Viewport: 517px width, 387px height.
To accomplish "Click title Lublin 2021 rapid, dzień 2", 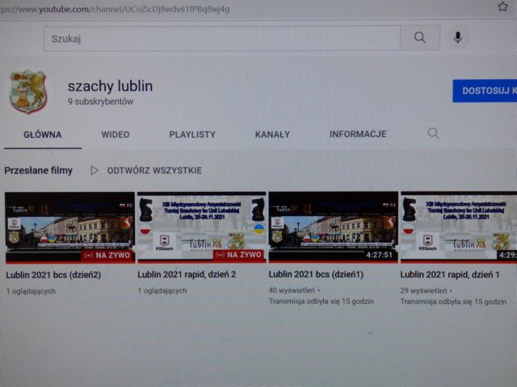I will pos(186,276).
